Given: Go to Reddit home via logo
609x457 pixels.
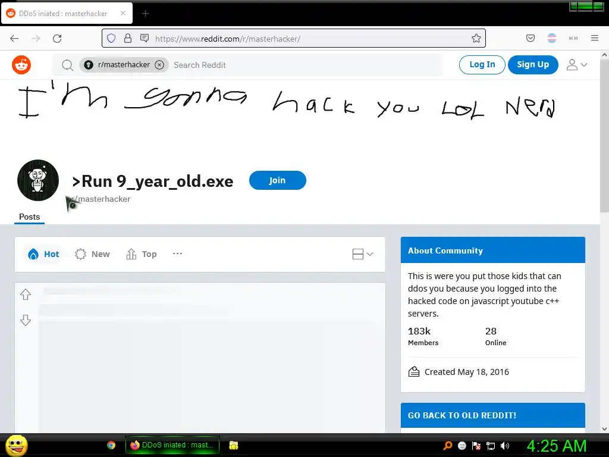Looking at the screenshot, I should click(x=21, y=65).
